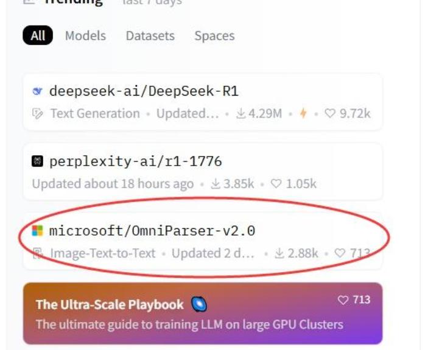
Task: Show the trending Spaces tab
Action: pos(214,36)
